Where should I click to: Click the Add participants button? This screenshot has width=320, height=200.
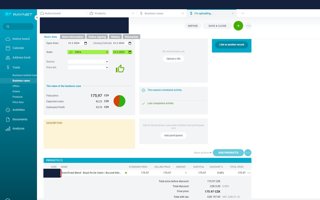pos(174,136)
